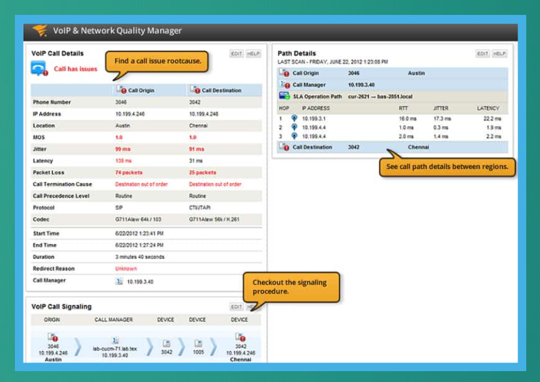The width and height of the screenshot is (540, 382).
Task: Click the hop 3 node marker icon
Action: click(294, 136)
